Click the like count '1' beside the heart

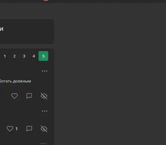(x=17, y=129)
